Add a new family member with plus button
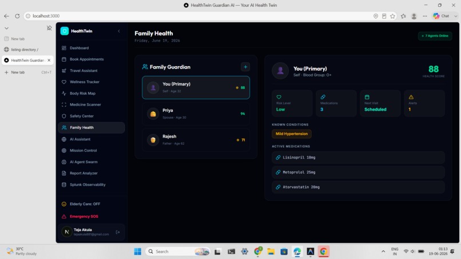The image size is (461, 259). click(245, 67)
